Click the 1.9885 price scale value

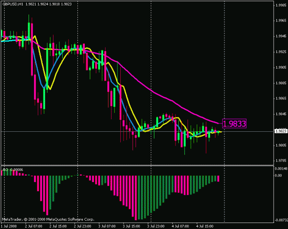[x=281, y=83]
